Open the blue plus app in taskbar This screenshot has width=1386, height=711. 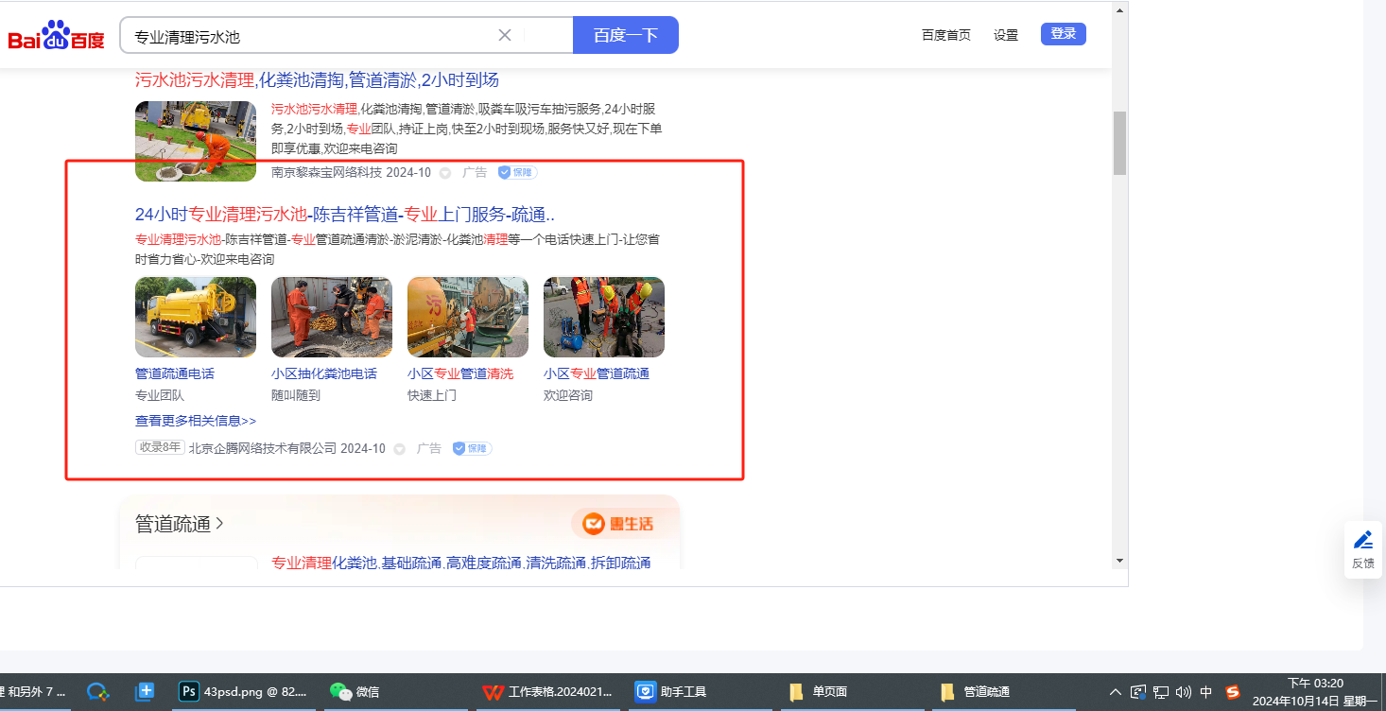pos(145,691)
